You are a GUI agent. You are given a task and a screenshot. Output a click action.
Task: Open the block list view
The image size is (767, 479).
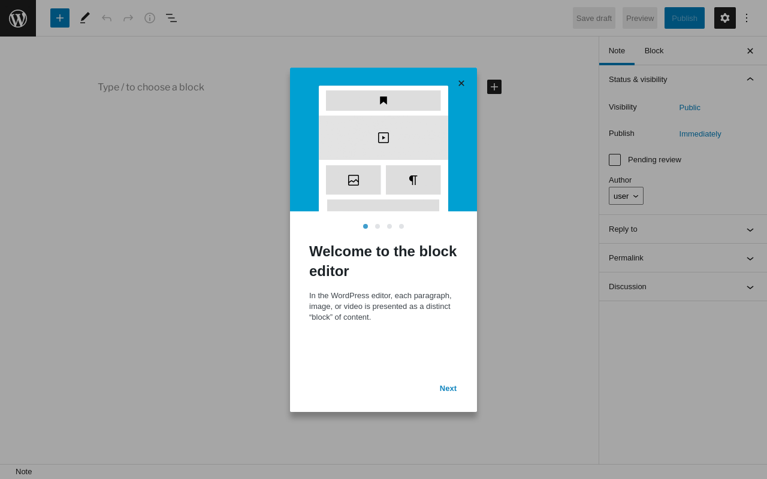171,18
